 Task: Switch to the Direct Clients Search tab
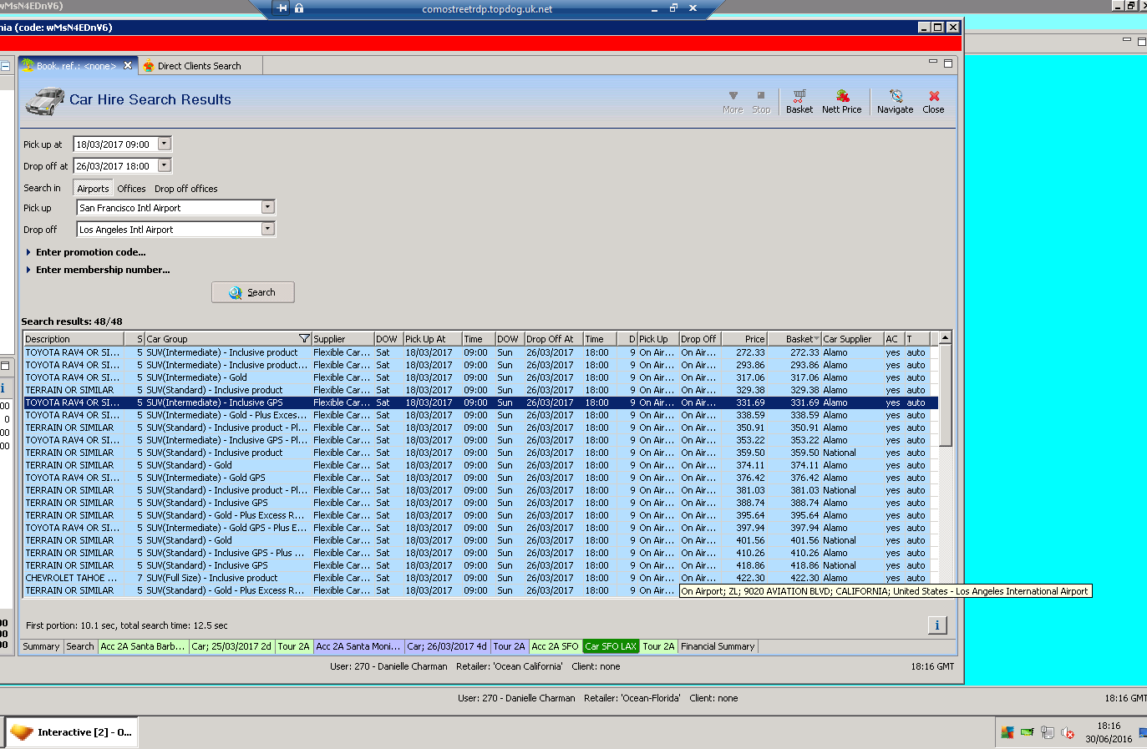click(x=199, y=66)
